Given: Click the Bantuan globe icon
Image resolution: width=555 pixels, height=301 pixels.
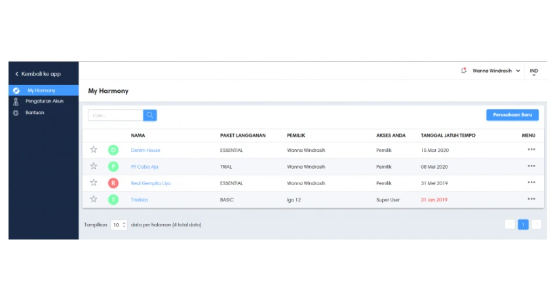Looking at the screenshot, I should point(16,113).
